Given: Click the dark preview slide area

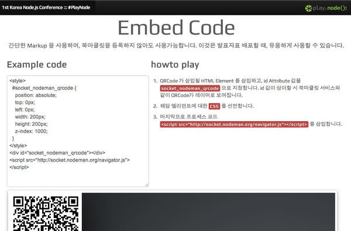Looking at the screenshot, I should [x=208, y=212].
